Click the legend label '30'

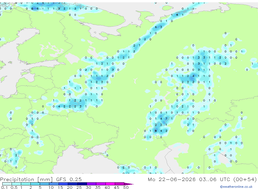coord(88,187)
